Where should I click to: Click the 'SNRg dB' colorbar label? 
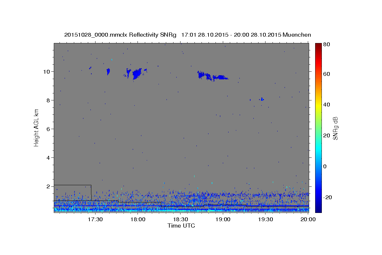[335, 128]
